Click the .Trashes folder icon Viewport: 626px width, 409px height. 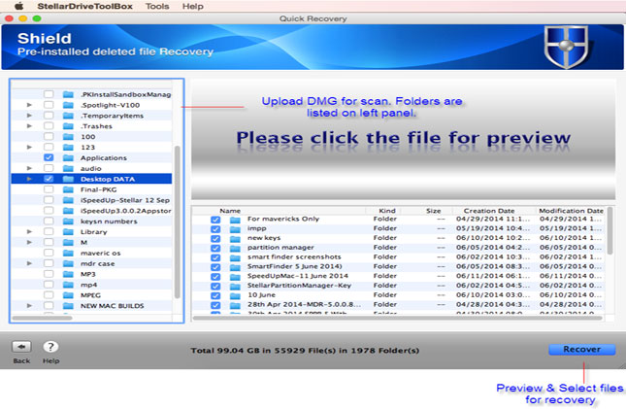tap(68, 126)
